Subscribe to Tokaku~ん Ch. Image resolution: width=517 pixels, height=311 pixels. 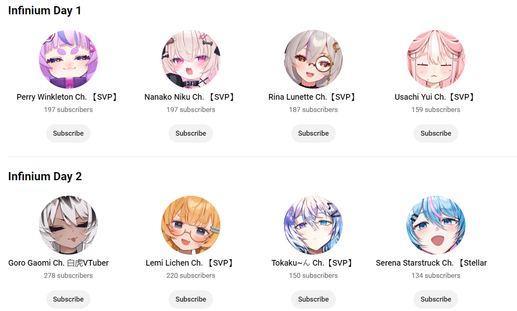313,299
